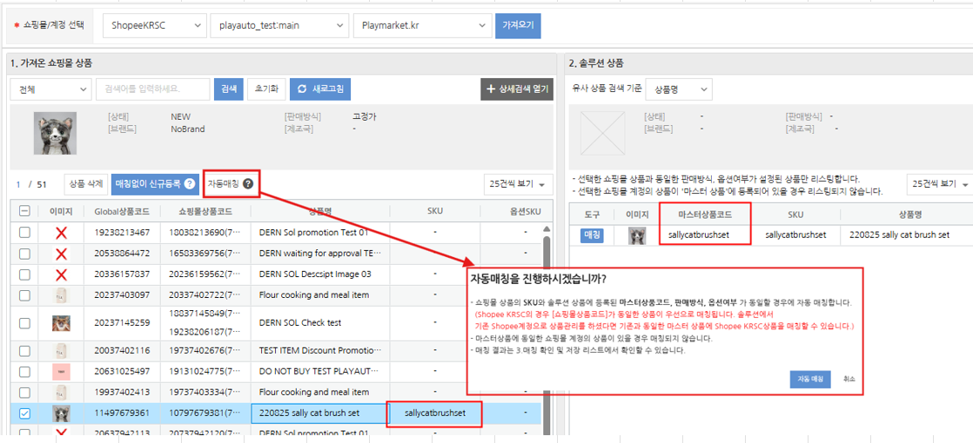Click the help icon next to 자동매칭
This screenshot has height=443, width=973.
pyautogui.click(x=248, y=184)
